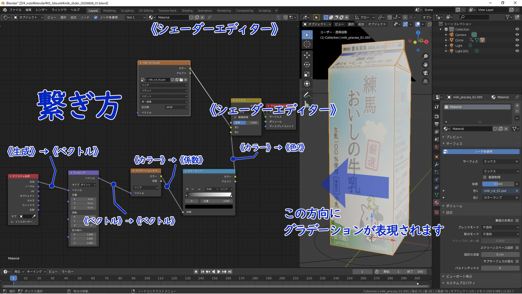
Task: Click new collection icon in outliner header
Action: (x=517, y=17)
